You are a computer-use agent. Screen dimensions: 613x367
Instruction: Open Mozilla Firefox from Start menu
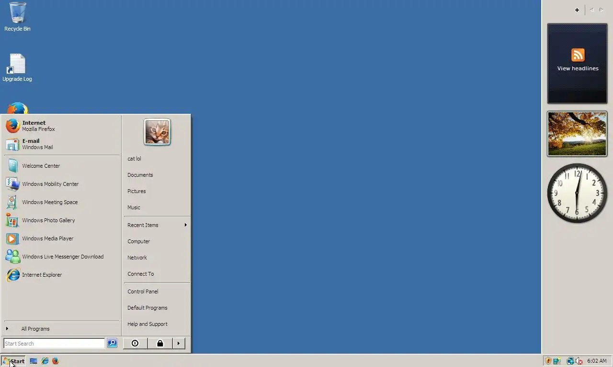(61, 126)
